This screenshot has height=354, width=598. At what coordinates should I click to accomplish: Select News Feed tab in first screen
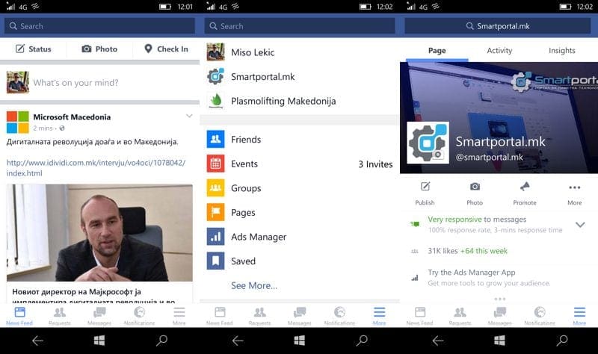[x=19, y=316]
